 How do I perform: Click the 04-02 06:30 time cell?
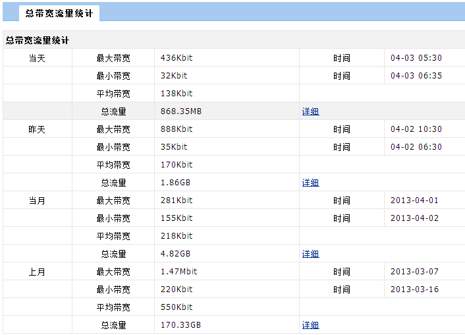(x=416, y=146)
